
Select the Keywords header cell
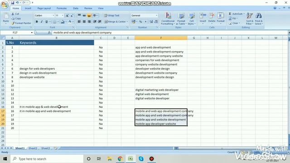(56, 43)
